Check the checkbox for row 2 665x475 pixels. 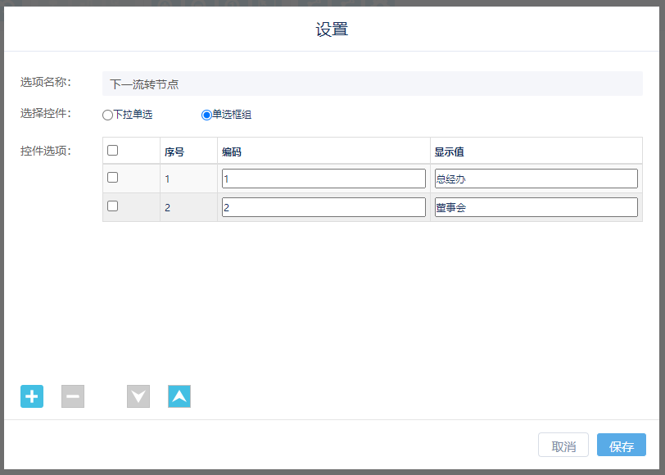pos(113,206)
